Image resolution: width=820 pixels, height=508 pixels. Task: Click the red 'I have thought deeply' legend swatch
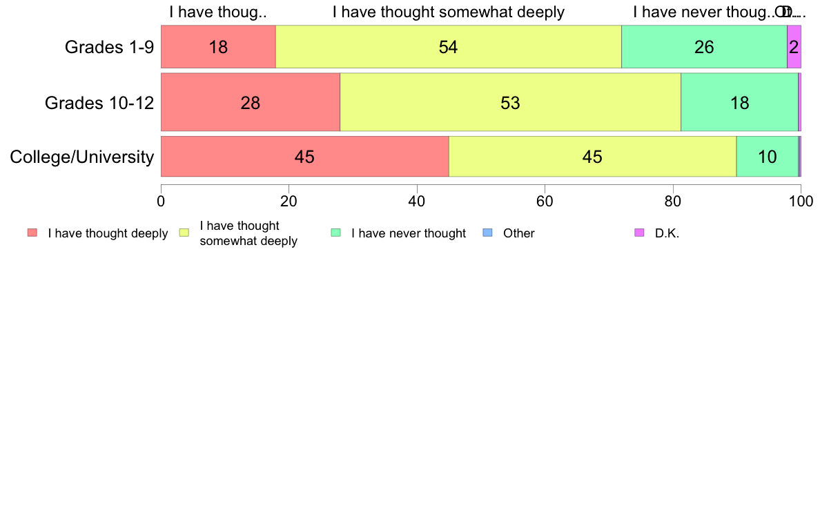pos(32,233)
